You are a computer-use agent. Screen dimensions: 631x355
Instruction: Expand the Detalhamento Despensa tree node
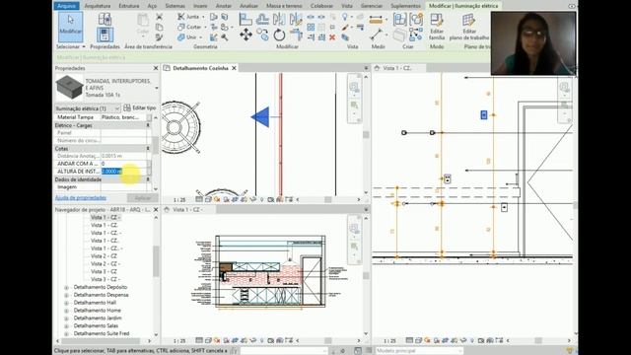[67, 295]
